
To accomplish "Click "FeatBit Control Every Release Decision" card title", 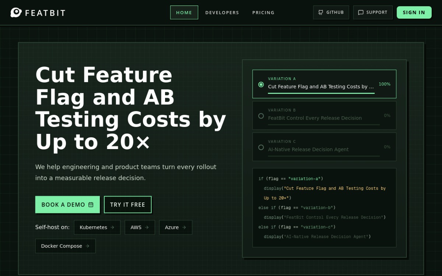I will [315, 118].
